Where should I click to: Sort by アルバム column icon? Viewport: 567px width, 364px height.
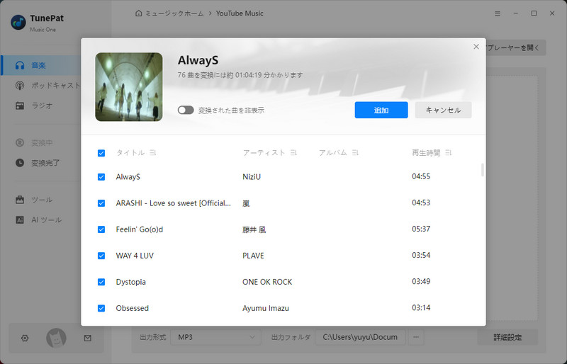(x=355, y=153)
